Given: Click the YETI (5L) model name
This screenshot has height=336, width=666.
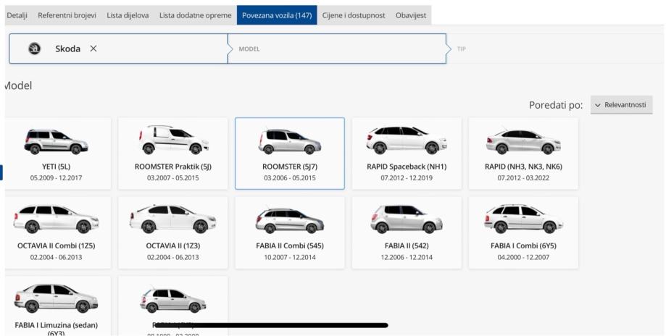Looking at the screenshot, I should pos(56,167).
